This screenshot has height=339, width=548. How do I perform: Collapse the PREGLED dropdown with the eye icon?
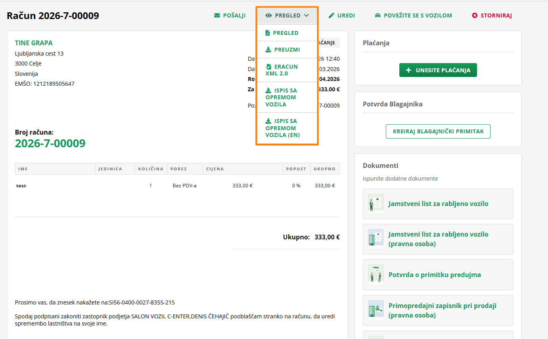click(x=287, y=15)
